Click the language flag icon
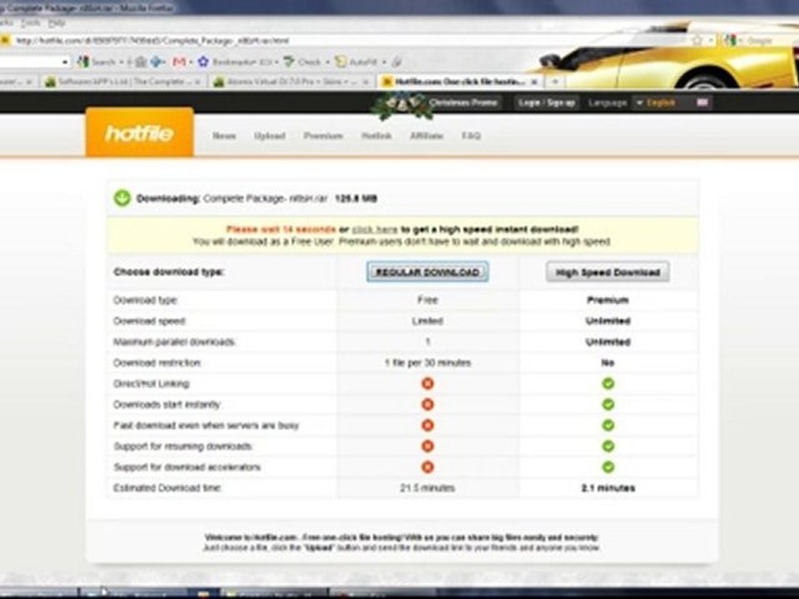The image size is (799, 599). pos(702,102)
